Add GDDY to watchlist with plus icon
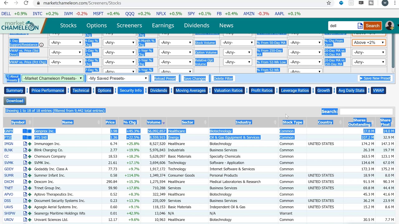The image size is (399, 224). coord(30,169)
